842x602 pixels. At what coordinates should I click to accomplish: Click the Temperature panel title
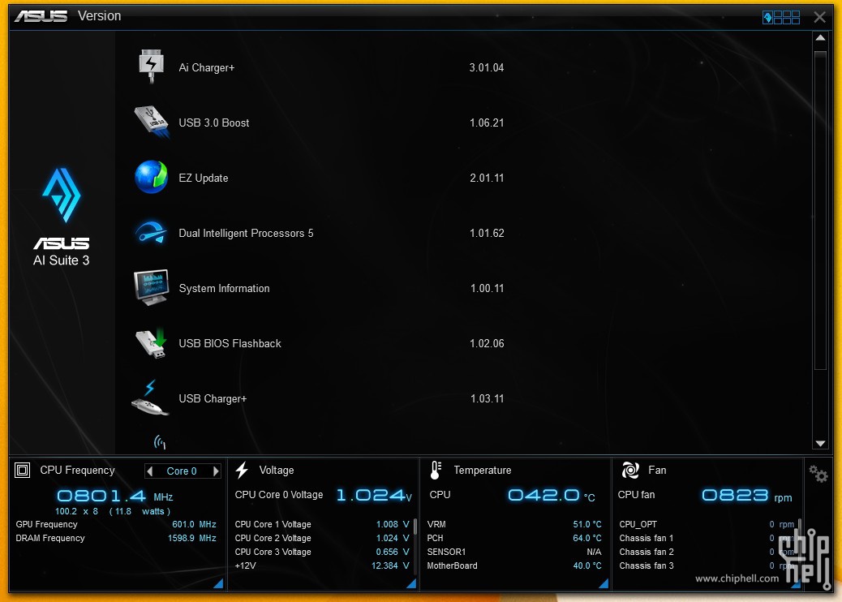[482, 471]
